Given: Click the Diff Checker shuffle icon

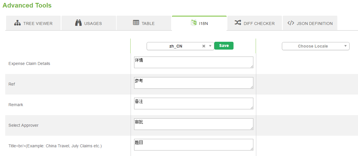Looking at the screenshot, I should click(238, 23).
